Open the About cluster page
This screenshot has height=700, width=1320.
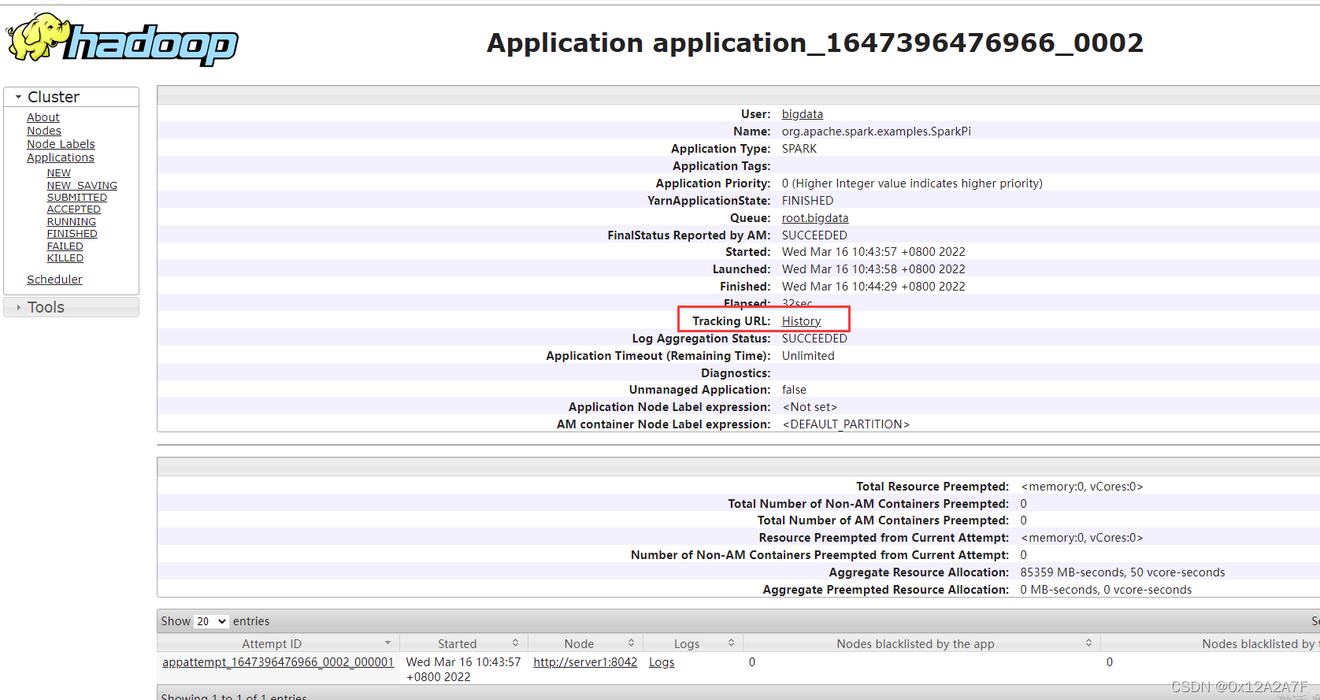[x=43, y=117]
